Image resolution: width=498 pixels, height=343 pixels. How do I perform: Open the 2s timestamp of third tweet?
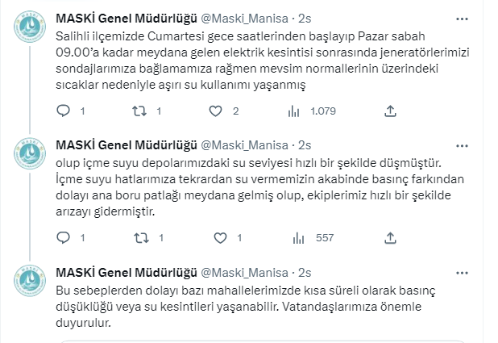click(x=305, y=273)
